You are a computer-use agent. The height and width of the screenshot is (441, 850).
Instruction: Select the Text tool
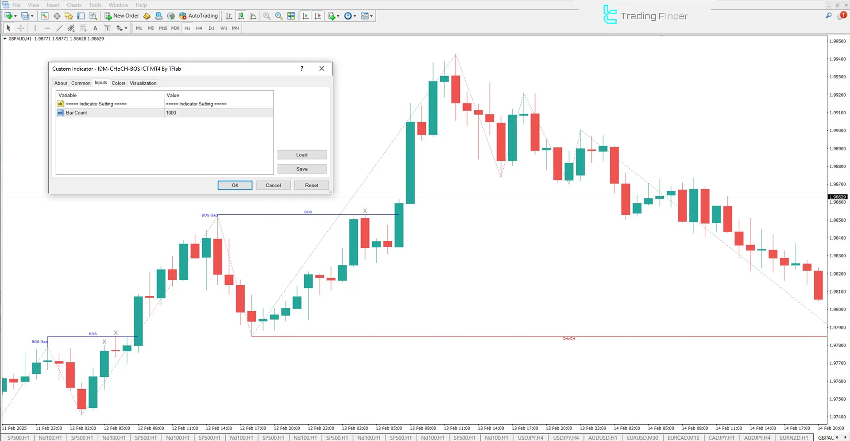pos(95,28)
